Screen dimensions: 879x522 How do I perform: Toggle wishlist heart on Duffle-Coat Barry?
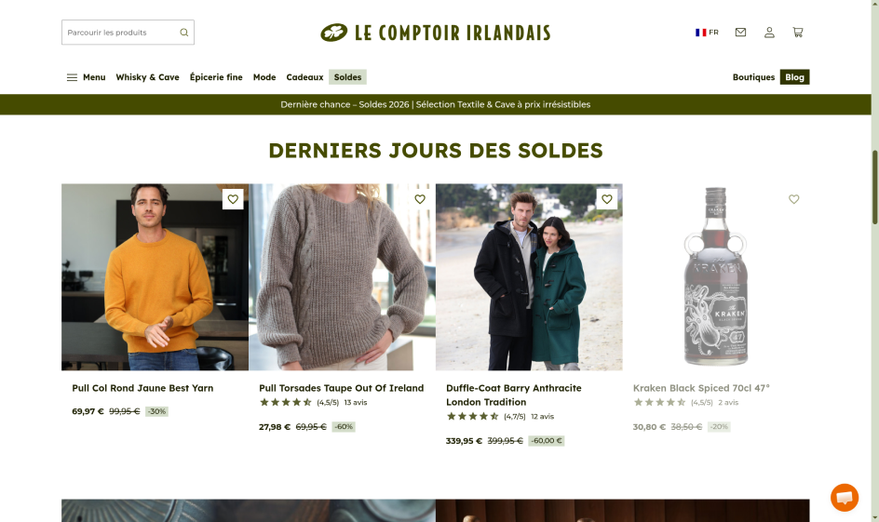606,199
